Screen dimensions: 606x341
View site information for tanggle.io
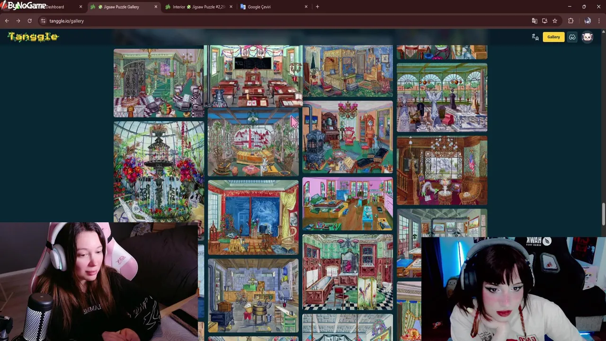coord(43,21)
